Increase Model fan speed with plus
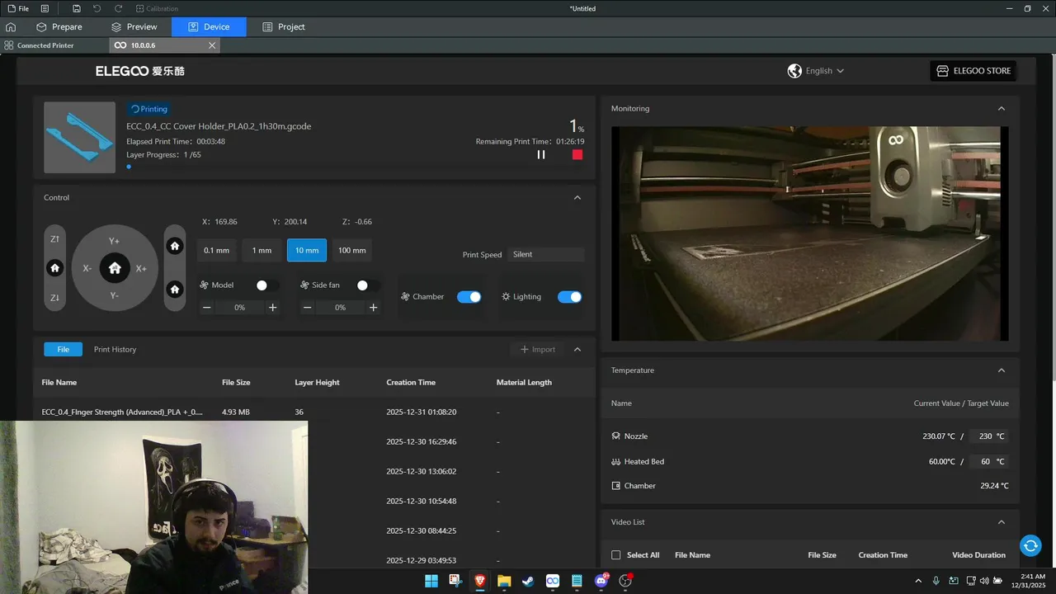 click(x=273, y=308)
